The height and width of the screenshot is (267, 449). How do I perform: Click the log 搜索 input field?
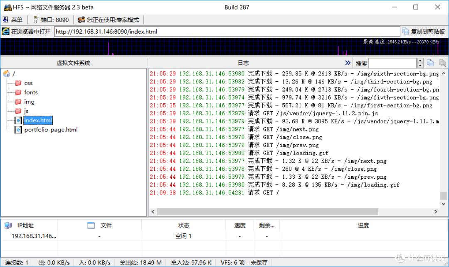pos(392,63)
